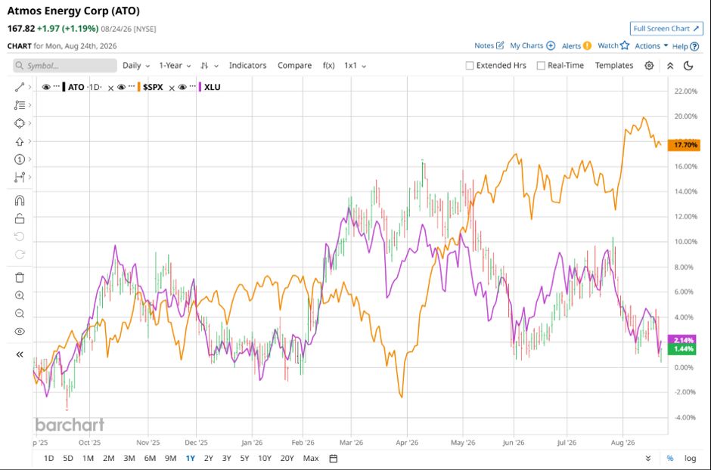Viewport: 711px width, 470px height.
Task: Undo the last chart action
Action: (20, 237)
